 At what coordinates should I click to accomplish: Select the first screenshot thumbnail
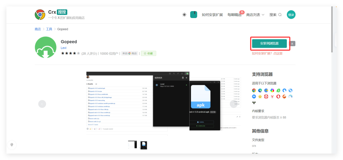pyautogui.click(x=132, y=145)
